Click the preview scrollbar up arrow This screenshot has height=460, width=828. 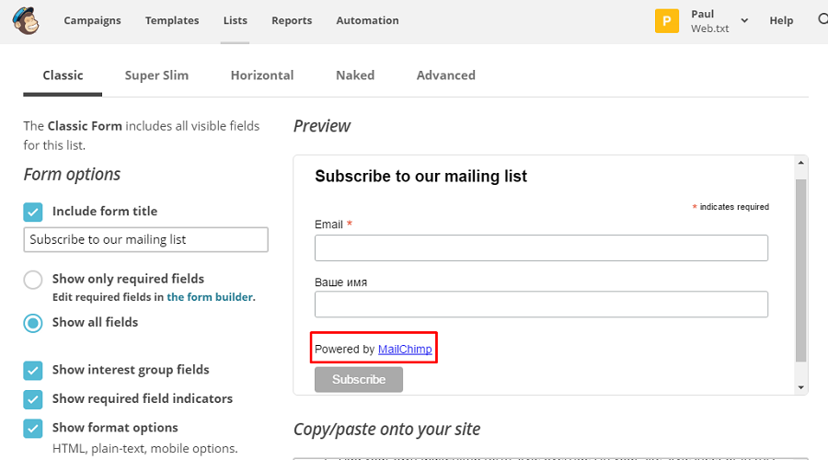(801, 163)
